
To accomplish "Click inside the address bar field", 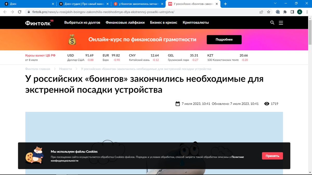I will (104, 12).
